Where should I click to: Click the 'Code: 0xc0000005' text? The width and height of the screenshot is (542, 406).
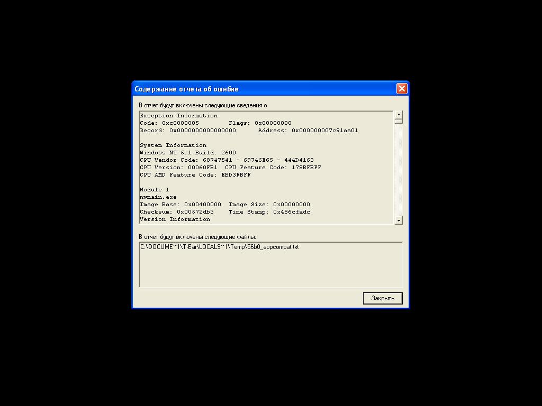click(x=169, y=123)
